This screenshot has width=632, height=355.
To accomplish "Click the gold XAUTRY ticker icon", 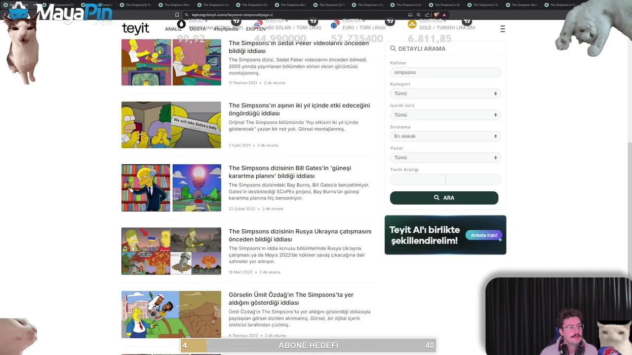I will [x=412, y=24].
